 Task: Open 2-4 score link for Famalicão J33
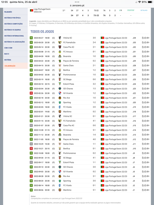94,43
